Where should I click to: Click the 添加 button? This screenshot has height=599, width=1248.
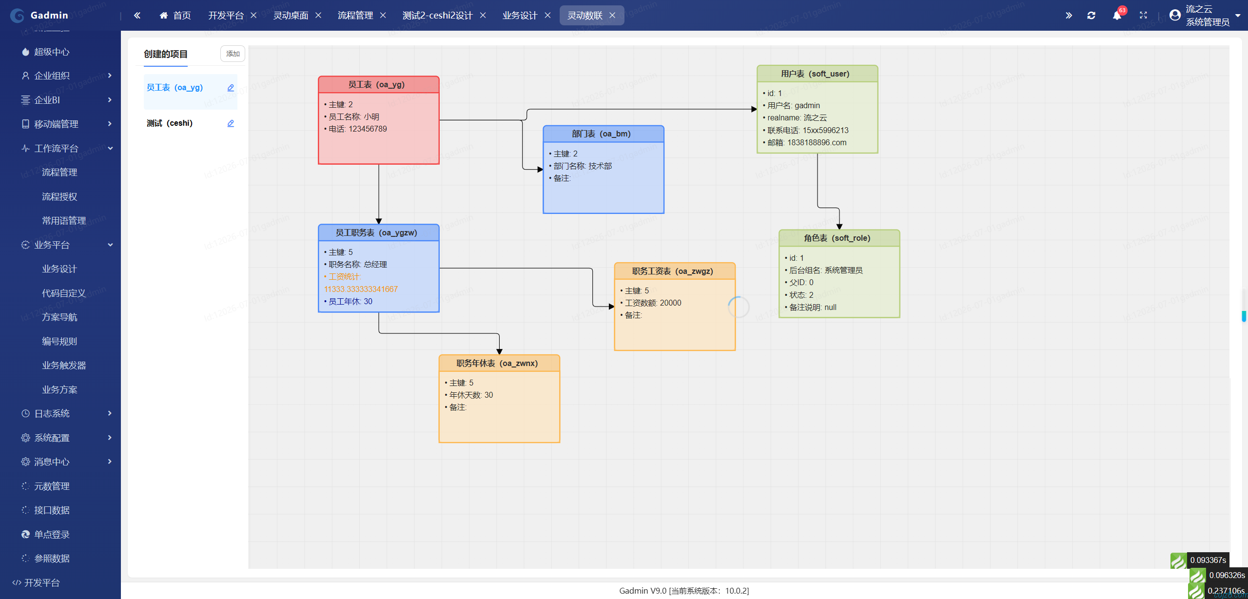[233, 54]
